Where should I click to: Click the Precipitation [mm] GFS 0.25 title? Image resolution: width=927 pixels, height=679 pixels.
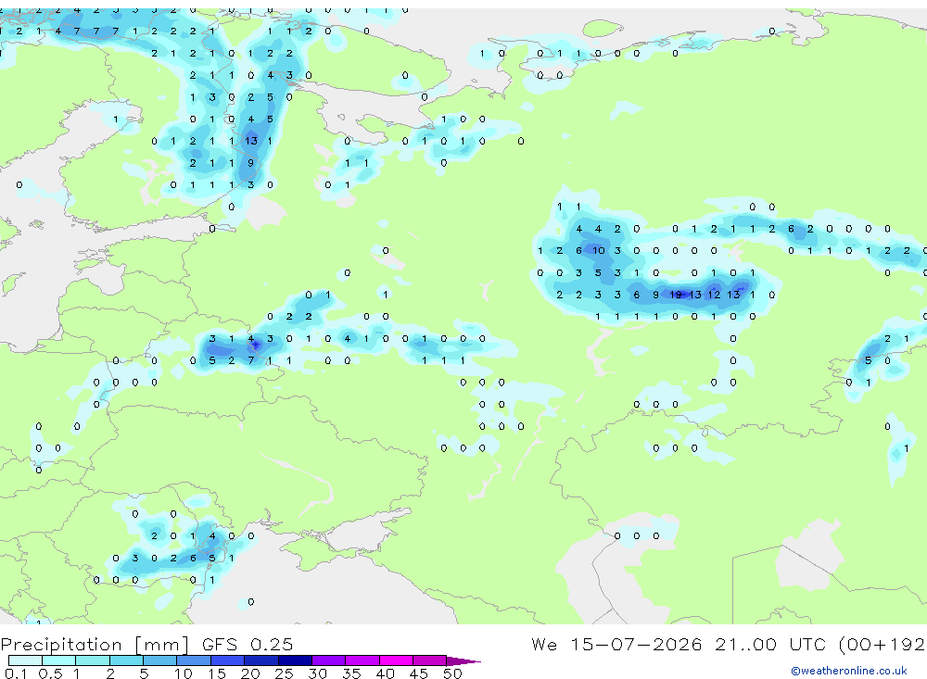(x=146, y=644)
